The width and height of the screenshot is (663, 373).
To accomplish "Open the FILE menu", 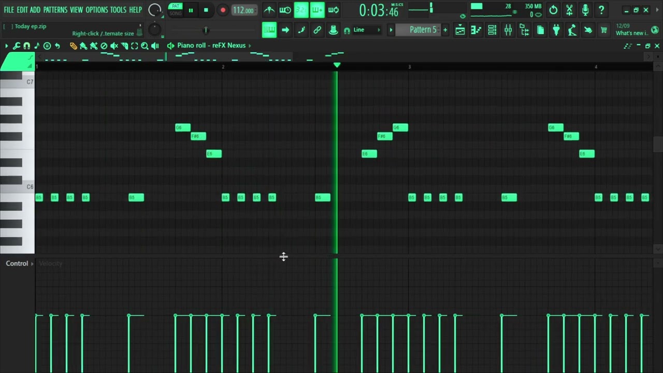I will [x=9, y=10].
